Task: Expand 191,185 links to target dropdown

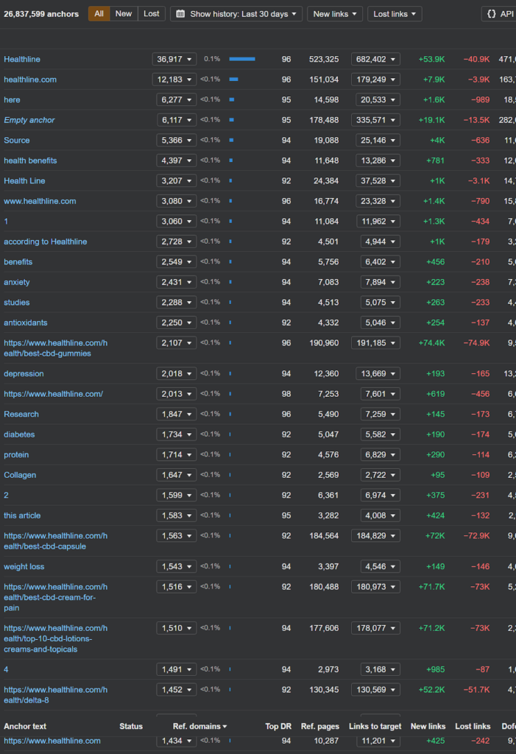Action: click(375, 343)
